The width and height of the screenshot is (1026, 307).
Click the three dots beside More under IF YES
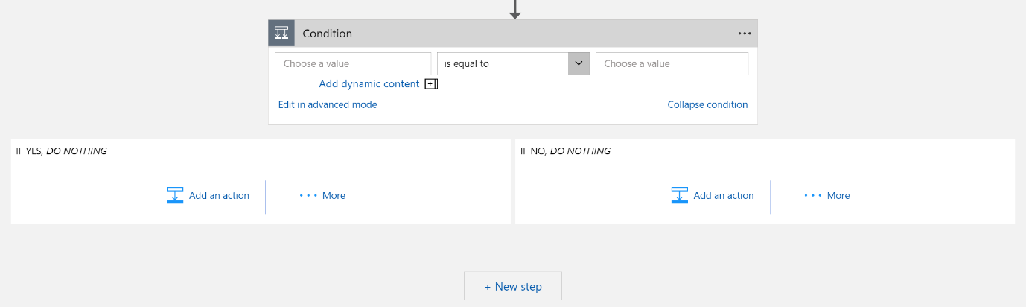click(x=308, y=195)
